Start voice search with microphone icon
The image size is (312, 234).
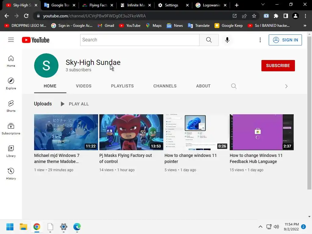coord(227,40)
